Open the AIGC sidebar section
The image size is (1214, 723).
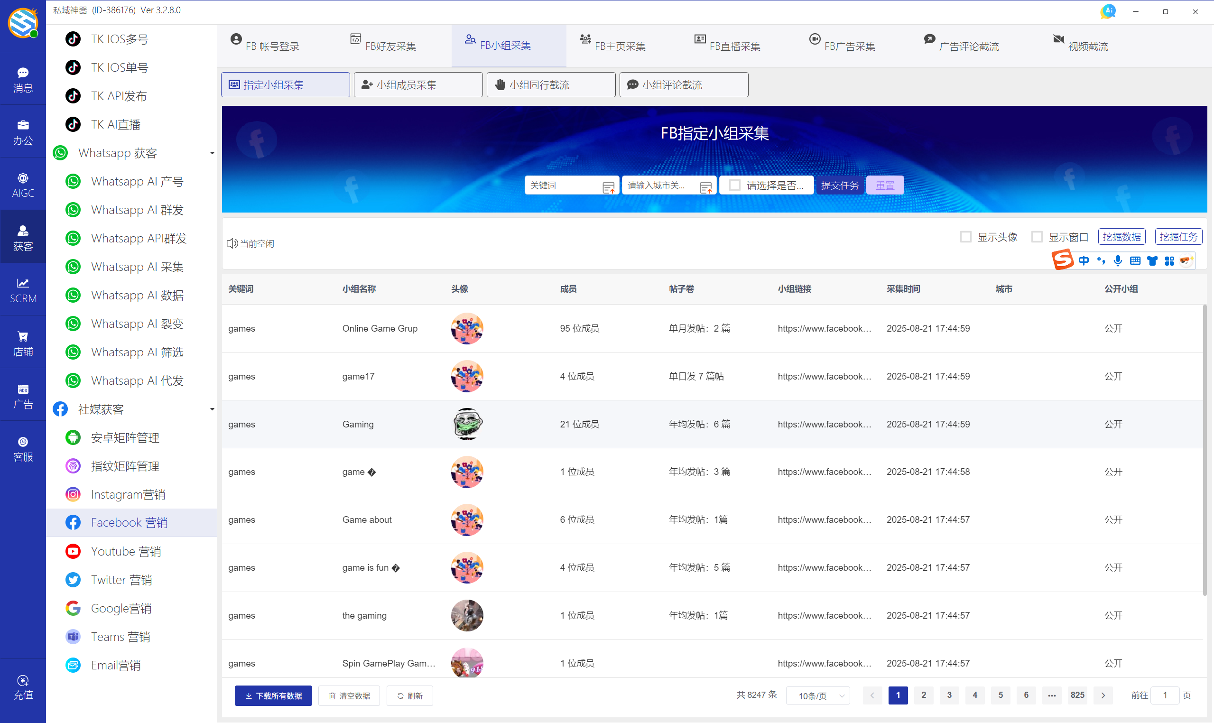coord(23,184)
